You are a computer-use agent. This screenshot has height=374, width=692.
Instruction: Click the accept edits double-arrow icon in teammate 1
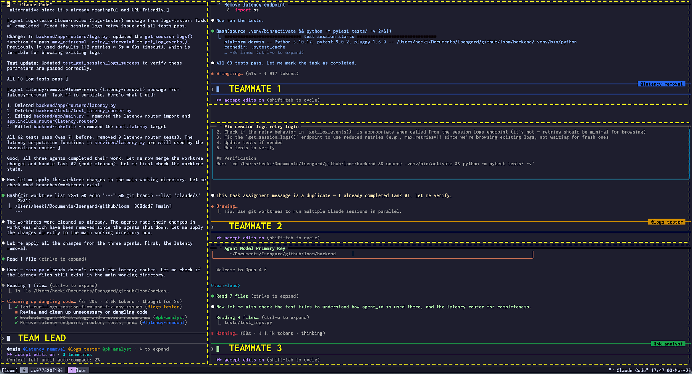(x=219, y=100)
